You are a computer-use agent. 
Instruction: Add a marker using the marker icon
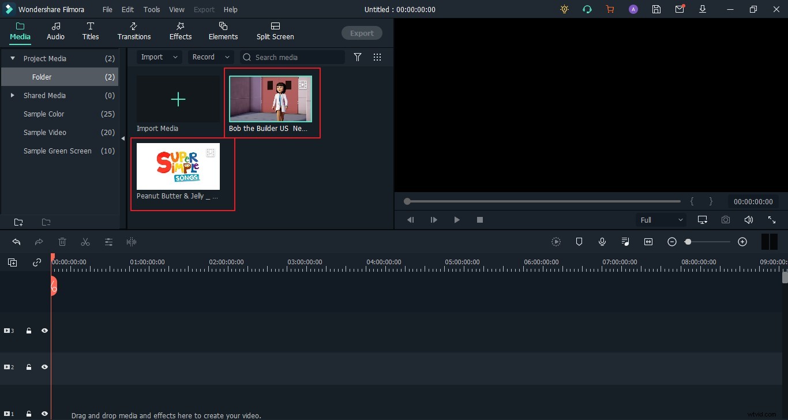[579, 242]
